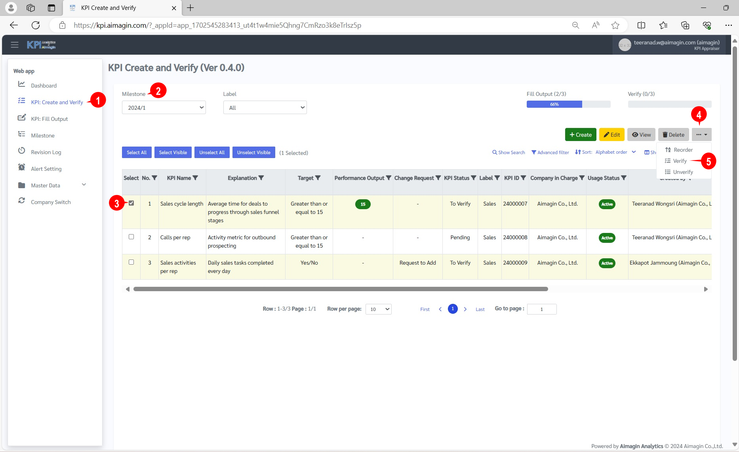Click the Create button

580,134
